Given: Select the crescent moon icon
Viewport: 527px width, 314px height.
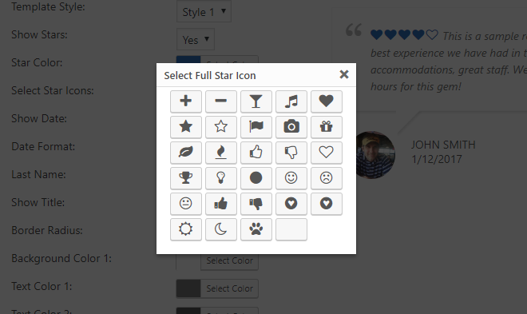Looking at the screenshot, I should [221, 229].
